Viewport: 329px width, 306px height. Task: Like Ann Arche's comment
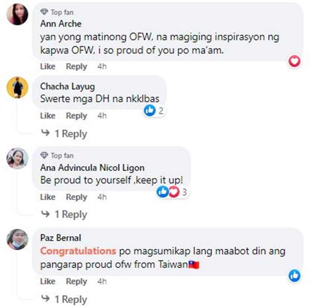pos(48,66)
